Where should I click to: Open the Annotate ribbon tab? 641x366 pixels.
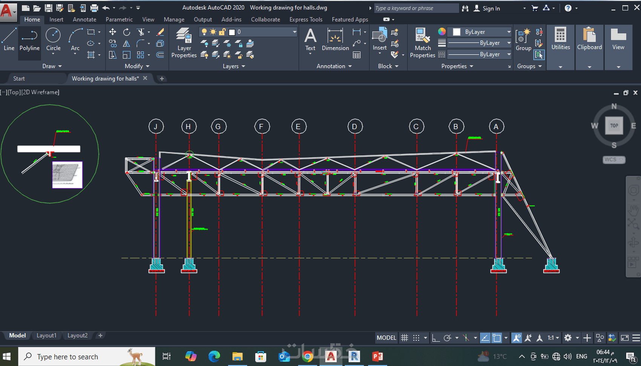coord(84,19)
